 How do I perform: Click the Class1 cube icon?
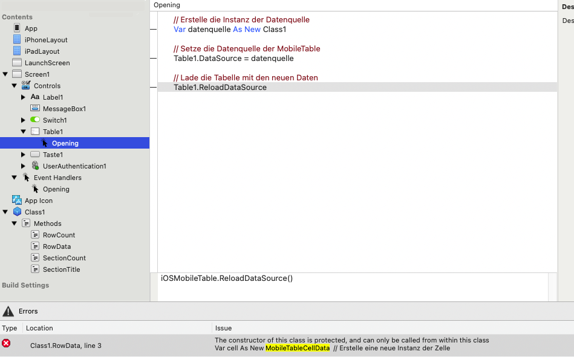(x=17, y=212)
